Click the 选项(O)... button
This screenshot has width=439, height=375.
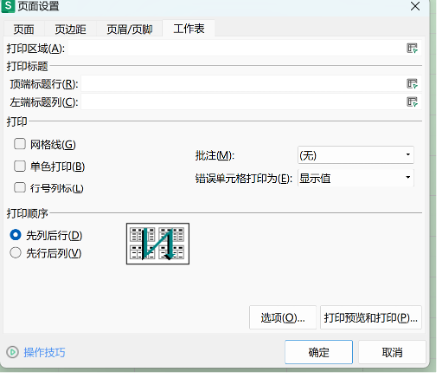283,318
